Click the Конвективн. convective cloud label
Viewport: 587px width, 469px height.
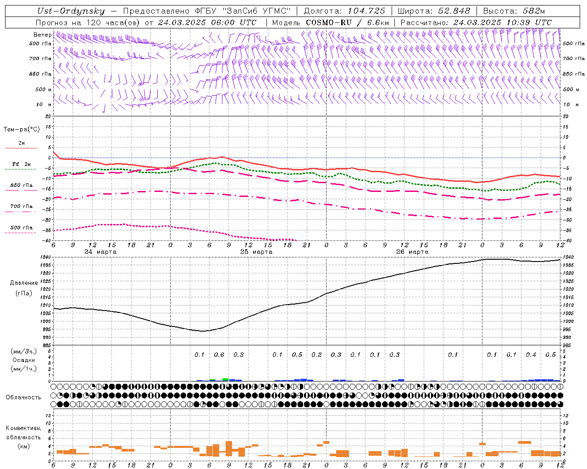(x=23, y=428)
